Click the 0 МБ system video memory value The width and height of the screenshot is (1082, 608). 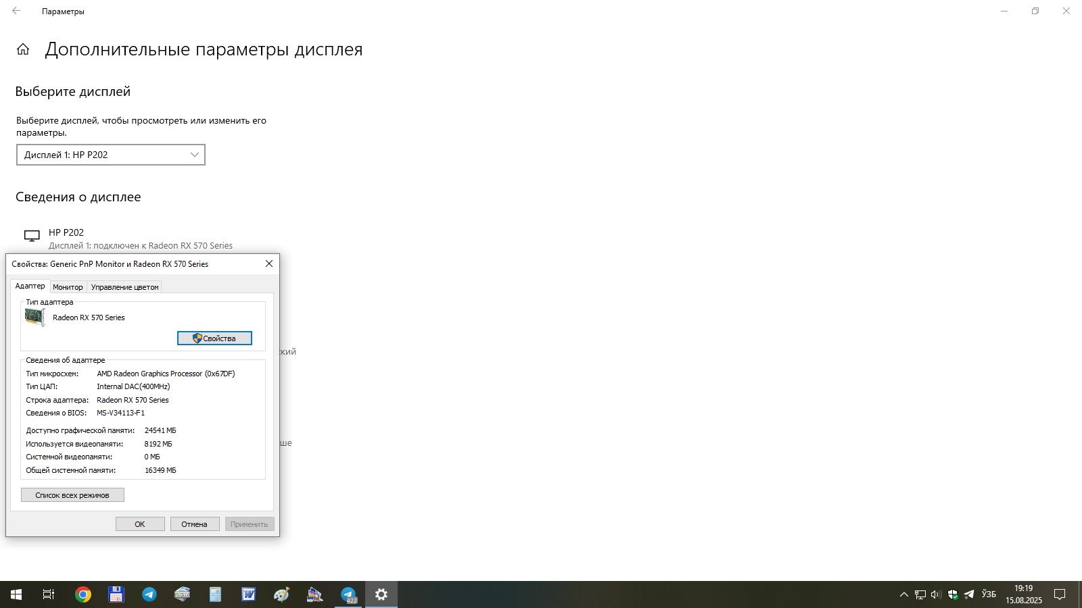click(152, 457)
